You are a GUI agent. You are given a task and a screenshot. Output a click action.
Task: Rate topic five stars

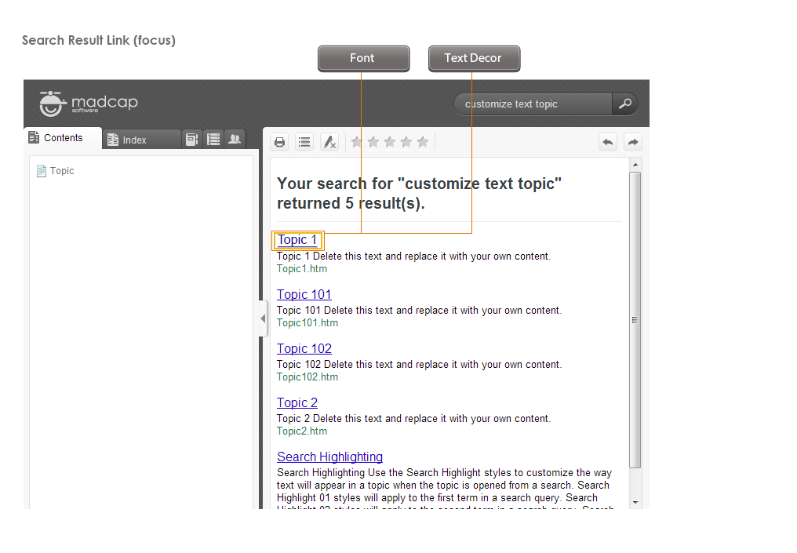(422, 142)
